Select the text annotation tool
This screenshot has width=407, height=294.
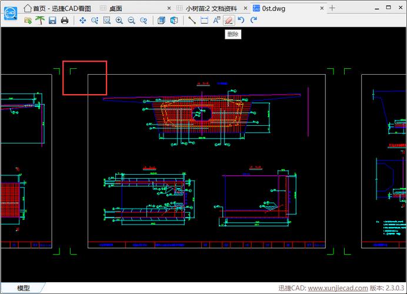(216, 20)
